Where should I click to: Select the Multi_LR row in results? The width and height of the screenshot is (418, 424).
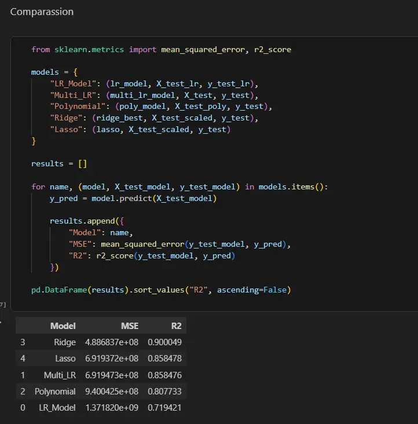101,375
